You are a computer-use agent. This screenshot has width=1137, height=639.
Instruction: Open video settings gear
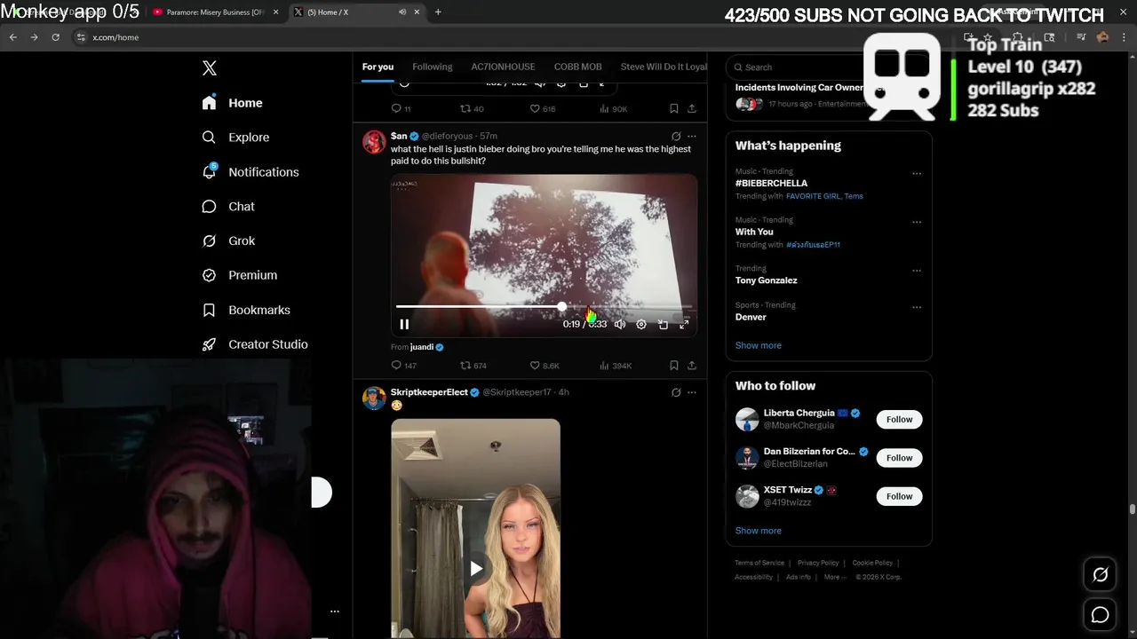click(641, 325)
